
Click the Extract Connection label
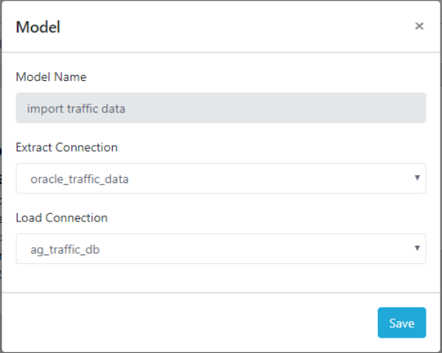(x=66, y=147)
